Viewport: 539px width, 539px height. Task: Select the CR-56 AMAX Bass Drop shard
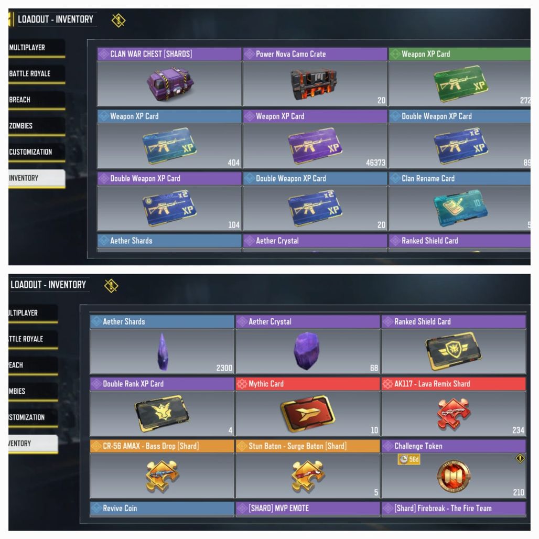click(162, 476)
